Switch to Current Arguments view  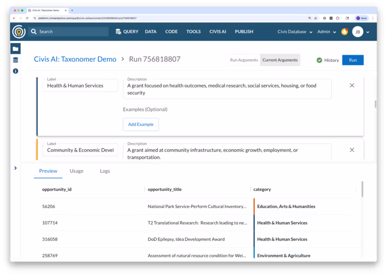tap(280, 60)
